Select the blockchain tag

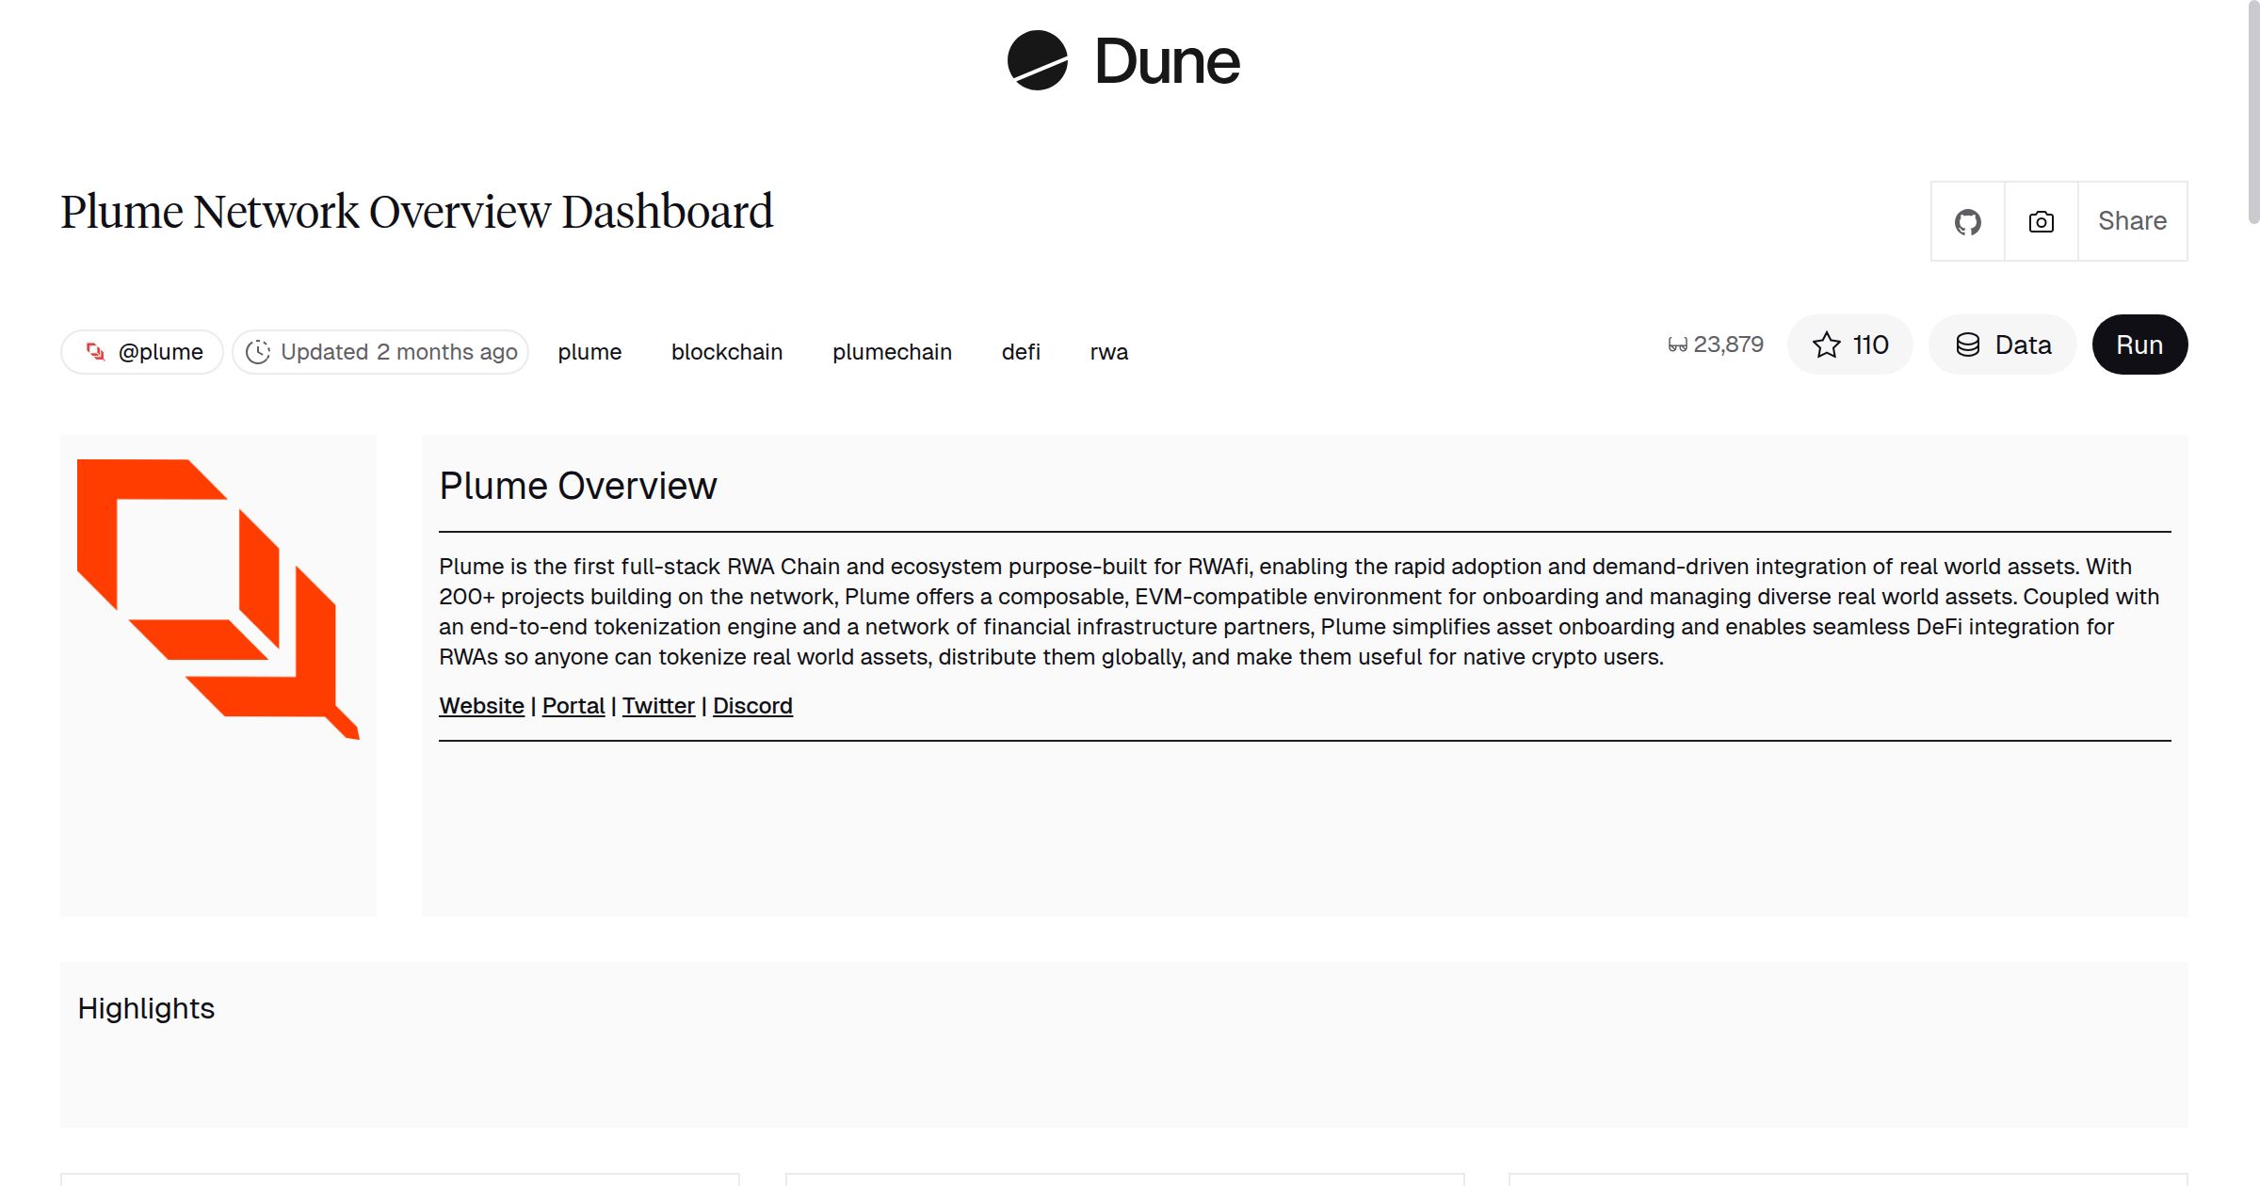click(727, 351)
